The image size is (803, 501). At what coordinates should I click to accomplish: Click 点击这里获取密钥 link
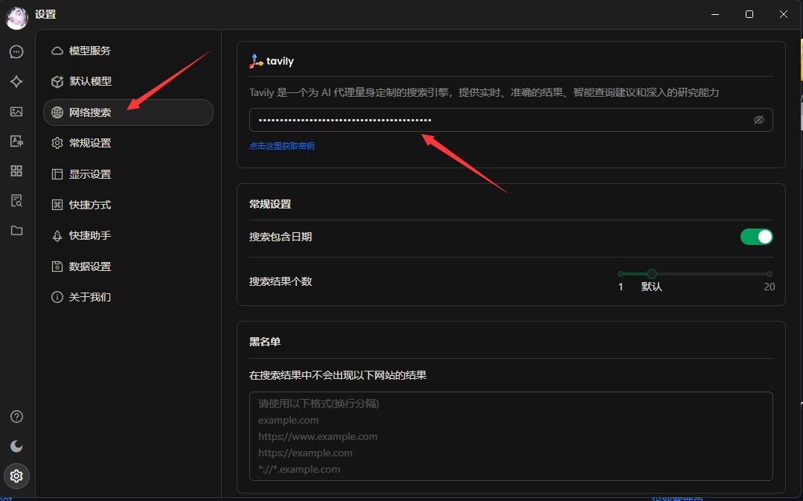tap(281, 146)
